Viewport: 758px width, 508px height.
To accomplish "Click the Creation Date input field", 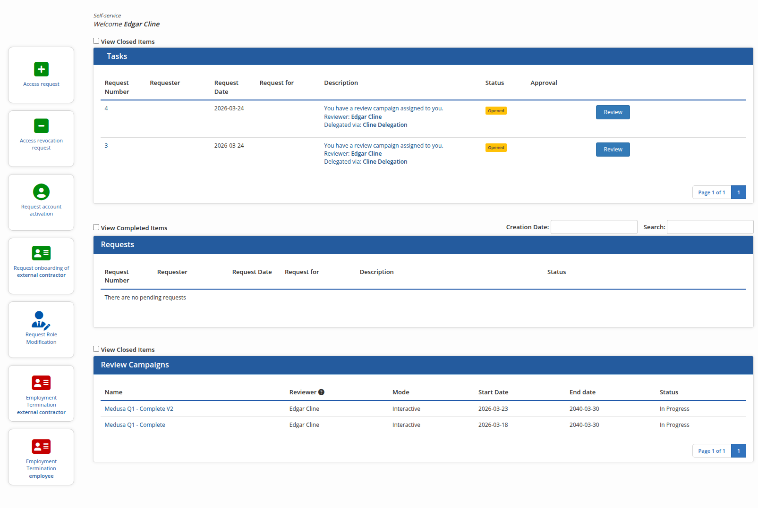I will pyautogui.click(x=594, y=226).
